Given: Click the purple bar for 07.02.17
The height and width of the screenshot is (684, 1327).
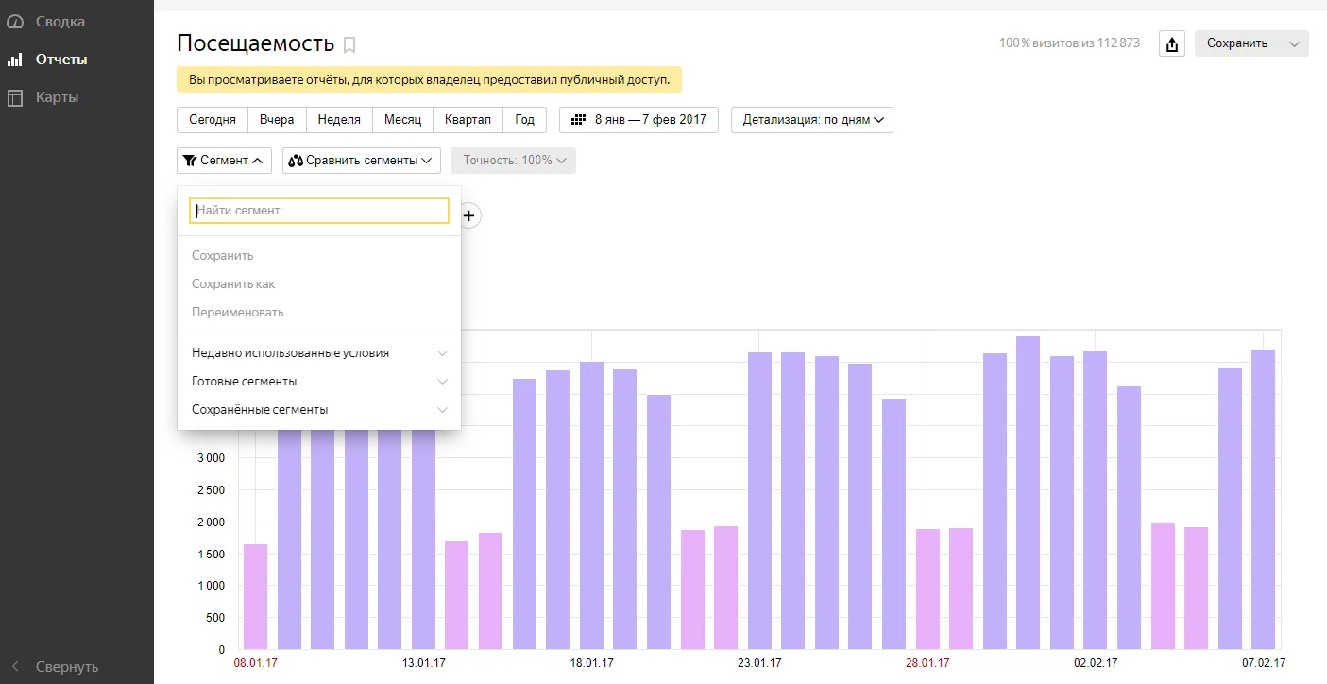Looking at the screenshot, I should pos(1263,499).
